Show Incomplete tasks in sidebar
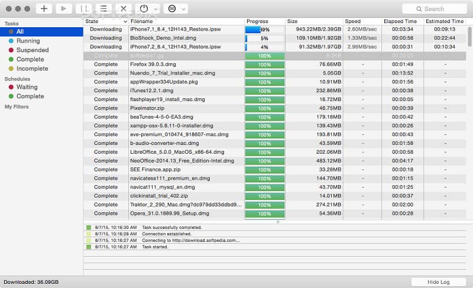This screenshot has width=473, height=288. 32,69
